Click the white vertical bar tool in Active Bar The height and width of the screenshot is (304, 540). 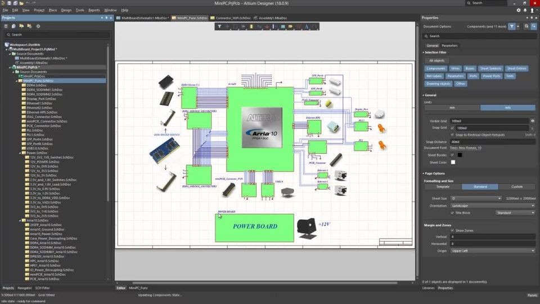(x=274, y=26)
